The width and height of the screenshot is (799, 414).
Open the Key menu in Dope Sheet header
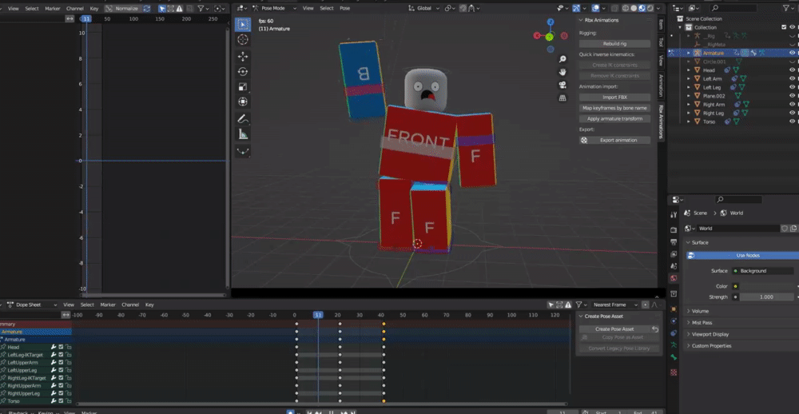tap(149, 305)
